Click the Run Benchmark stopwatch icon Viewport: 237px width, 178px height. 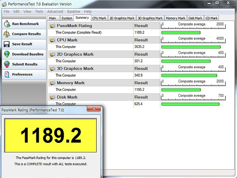coord(7,24)
